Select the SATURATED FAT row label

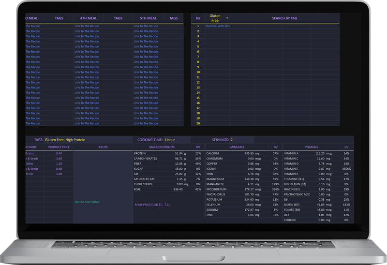144,179
